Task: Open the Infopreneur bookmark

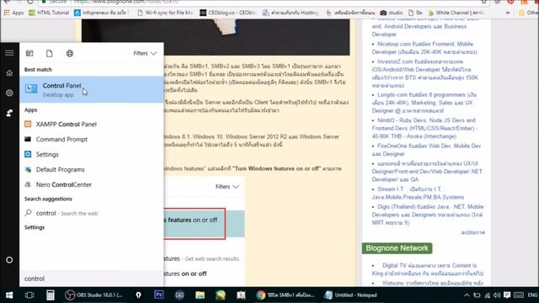Action: coord(100,13)
